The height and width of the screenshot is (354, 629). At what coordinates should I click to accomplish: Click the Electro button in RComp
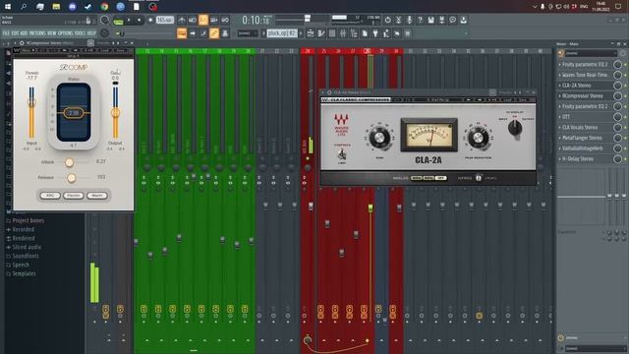pyautogui.click(x=74, y=196)
